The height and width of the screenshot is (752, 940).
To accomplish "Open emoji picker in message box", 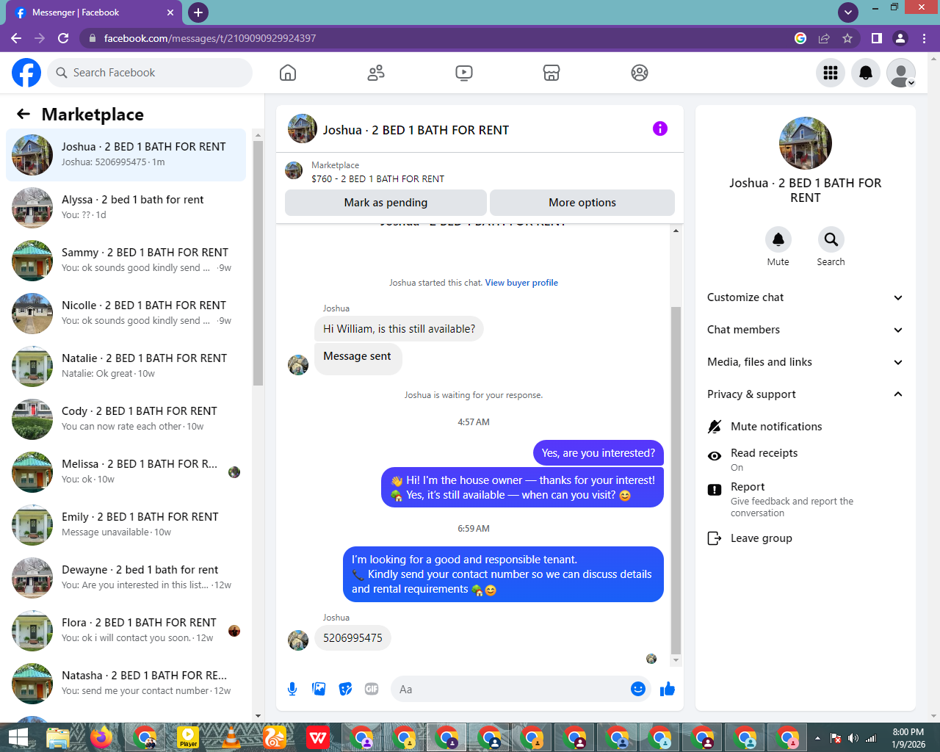I will point(638,689).
